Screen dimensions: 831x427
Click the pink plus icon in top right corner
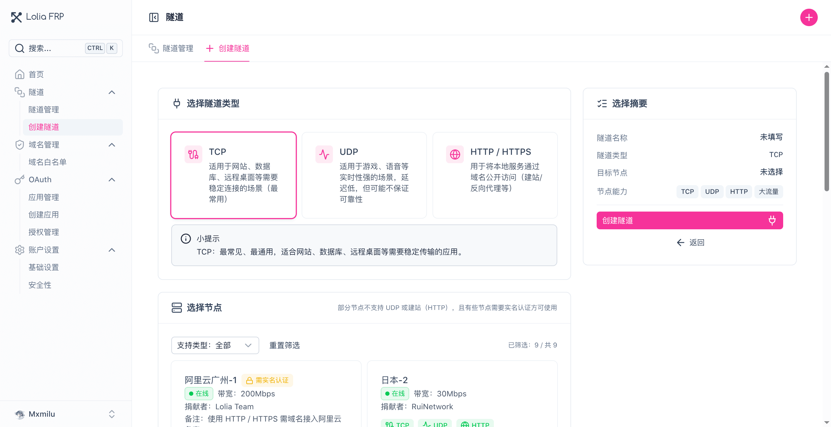tap(808, 17)
